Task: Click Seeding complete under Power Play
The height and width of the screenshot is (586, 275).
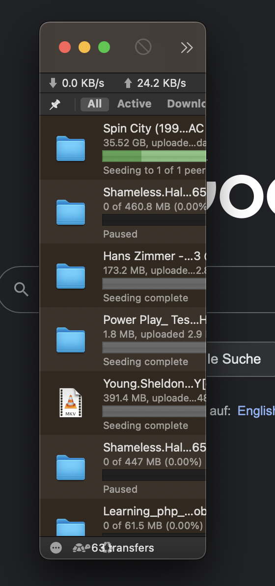Action: 145,362
